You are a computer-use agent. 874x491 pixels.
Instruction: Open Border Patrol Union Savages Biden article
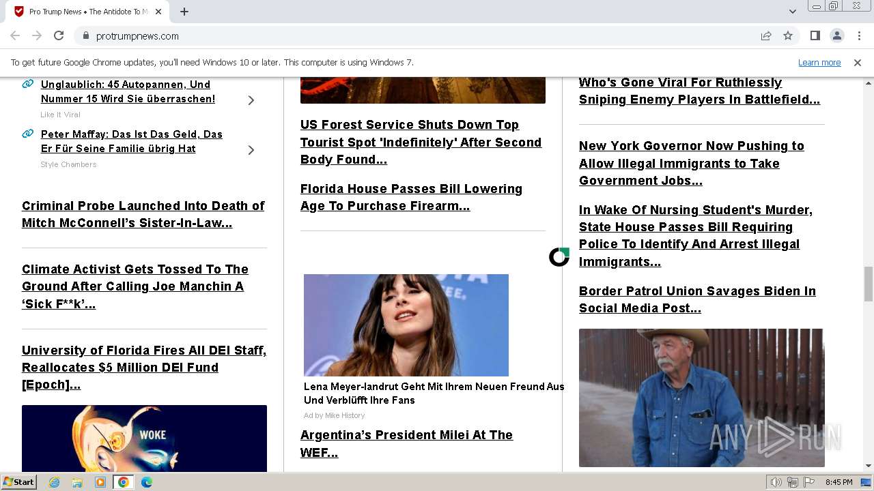click(x=697, y=299)
